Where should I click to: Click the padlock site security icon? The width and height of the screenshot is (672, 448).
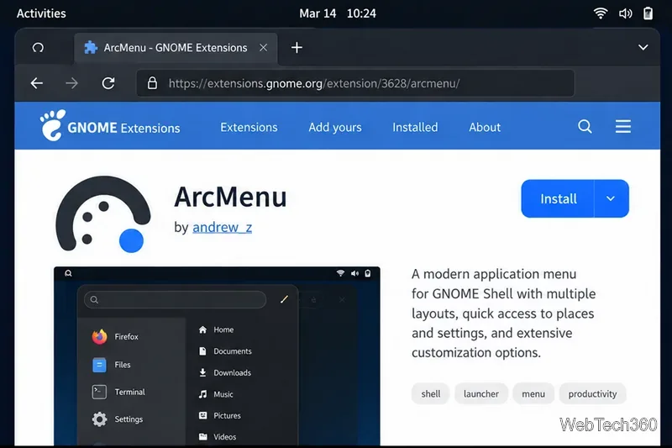click(152, 83)
